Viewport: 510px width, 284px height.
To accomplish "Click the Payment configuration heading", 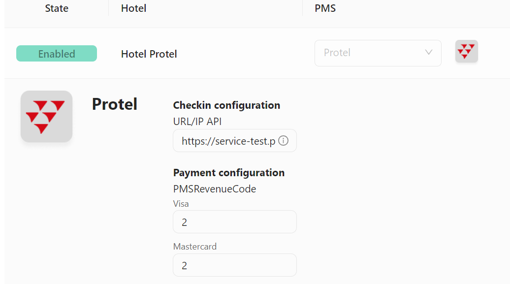I will pos(229,173).
